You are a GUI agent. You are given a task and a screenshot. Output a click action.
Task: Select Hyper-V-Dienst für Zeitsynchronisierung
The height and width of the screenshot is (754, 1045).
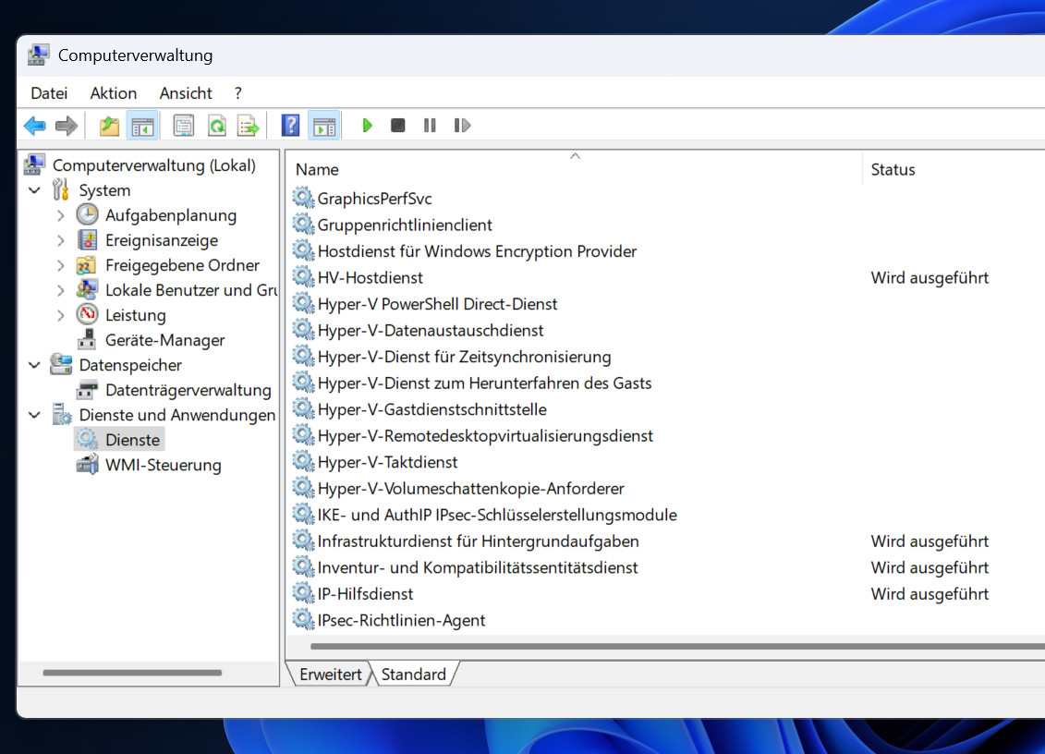click(x=464, y=356)
